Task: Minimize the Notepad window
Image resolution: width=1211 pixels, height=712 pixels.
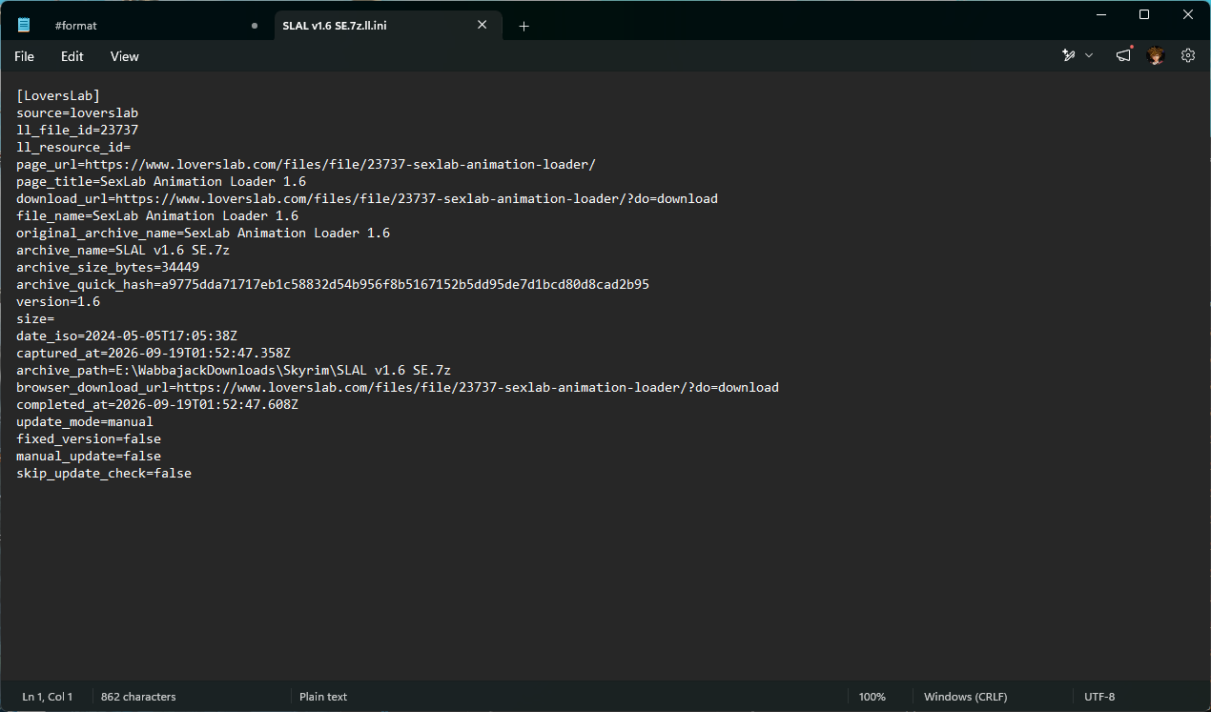Action: (x=1100, y=14)
